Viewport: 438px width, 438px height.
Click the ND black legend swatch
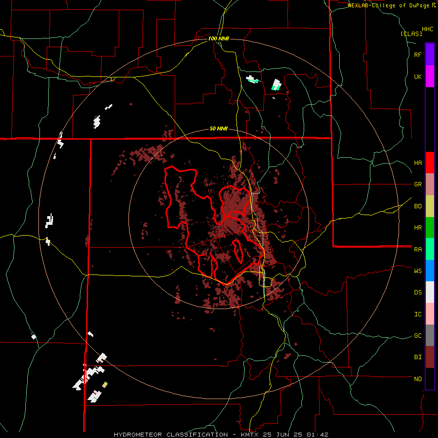pyautogui.click(x=430, y=379)
